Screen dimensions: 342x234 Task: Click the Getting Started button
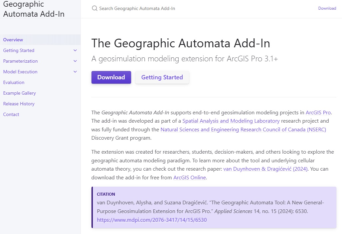(x=162, y=77)
